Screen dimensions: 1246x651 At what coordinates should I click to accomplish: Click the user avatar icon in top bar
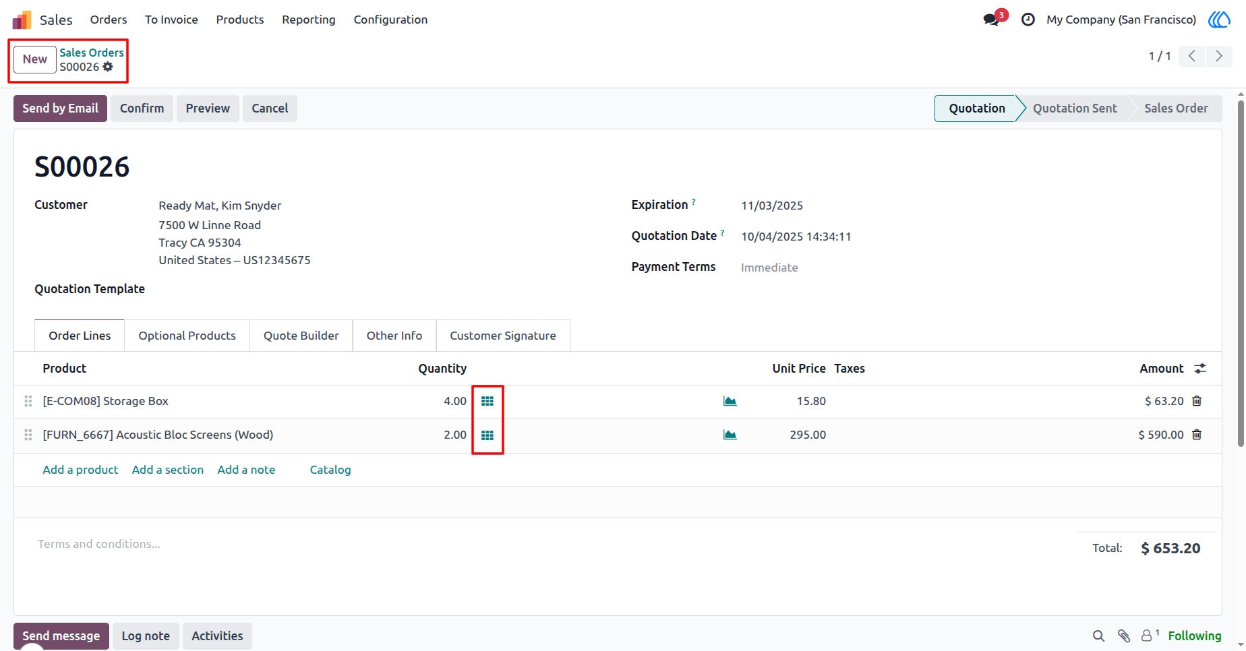point(1219,20)
